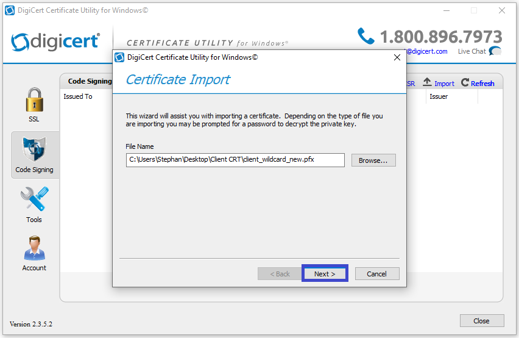Click the Import link in toolbar
The height and width of the screenshot is (338, 519).
click(x=444, y=84)
